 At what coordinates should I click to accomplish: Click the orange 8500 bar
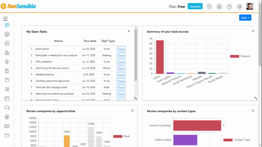click(67, 141)
